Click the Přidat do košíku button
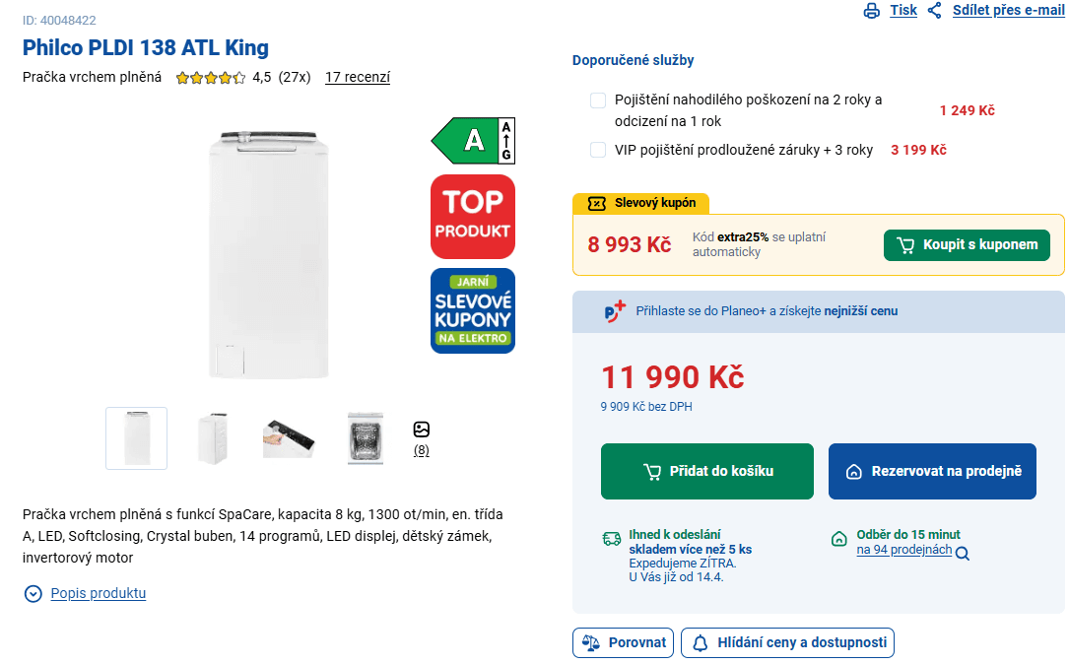The height and width of the screenshot is (665, 1069). 706,471
